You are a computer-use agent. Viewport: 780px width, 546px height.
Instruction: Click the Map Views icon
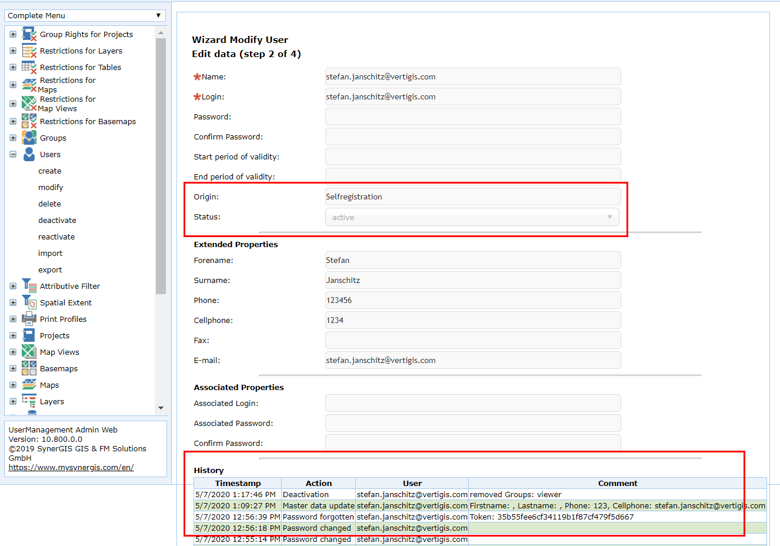click(29, 352)
